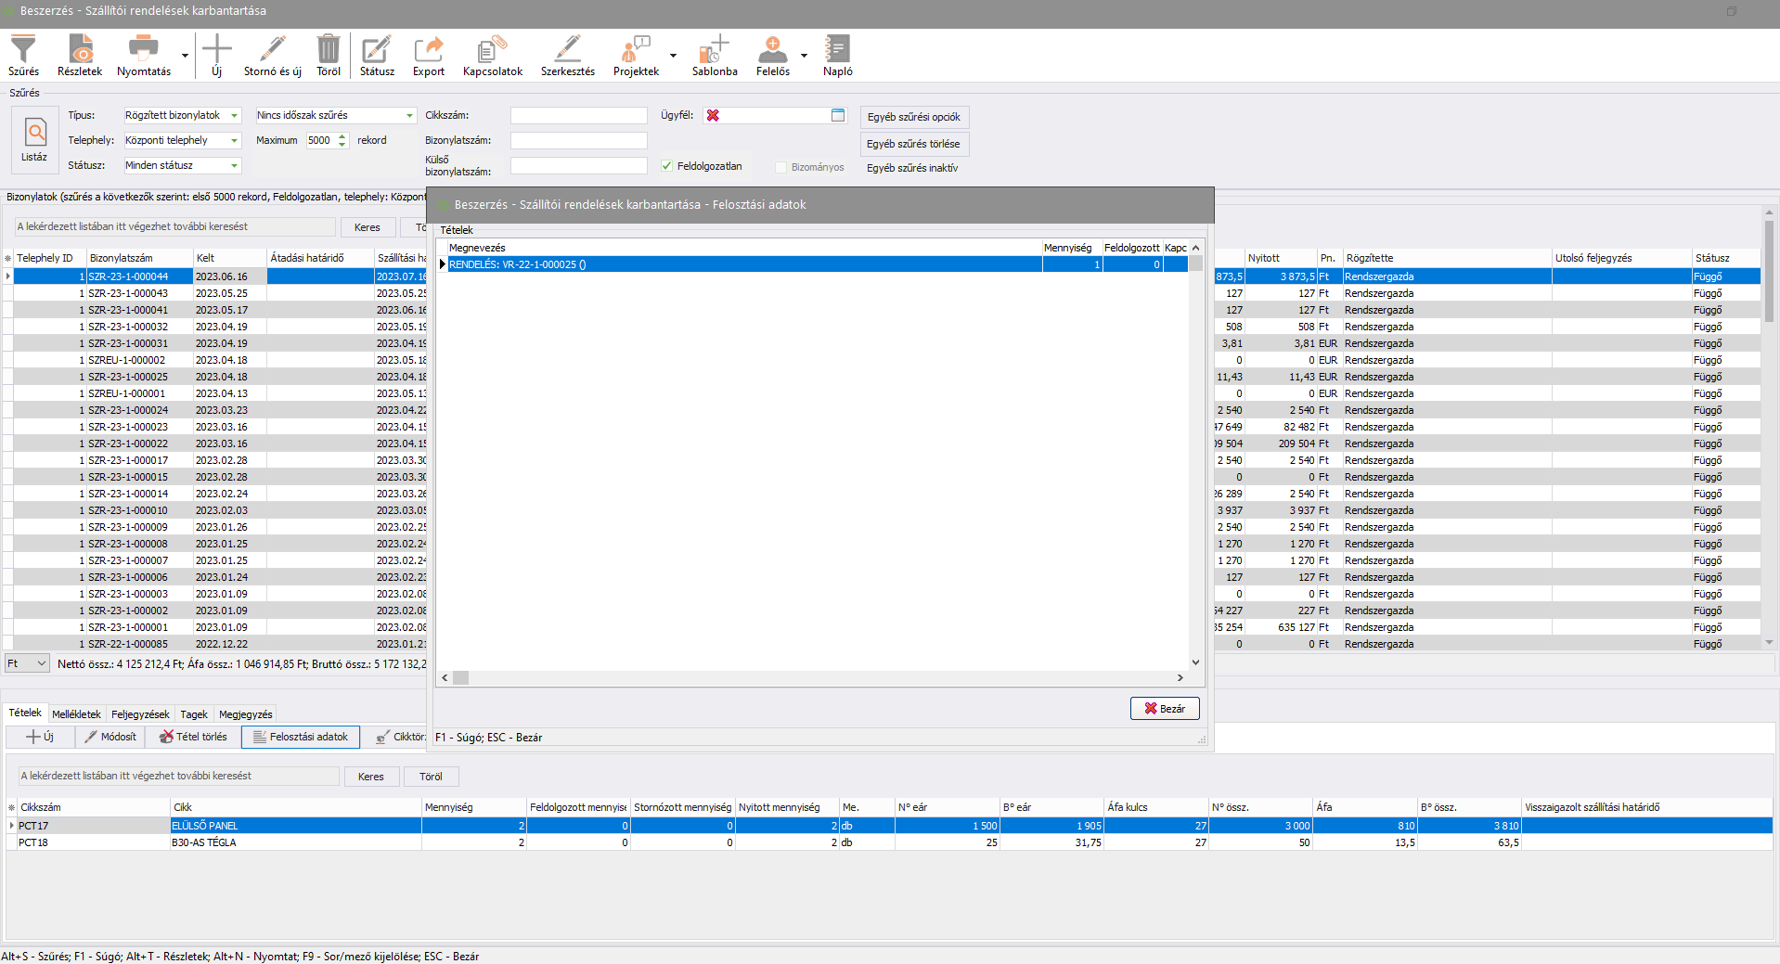1780x964 pixels.
Task: Click the Egyéb szűrési opciók button
Action: tap(914, 117)
